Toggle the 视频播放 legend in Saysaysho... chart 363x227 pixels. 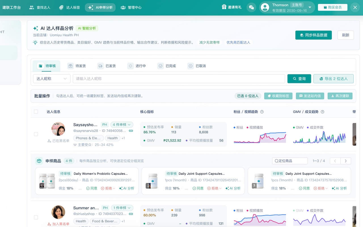[x=255, y=127]
